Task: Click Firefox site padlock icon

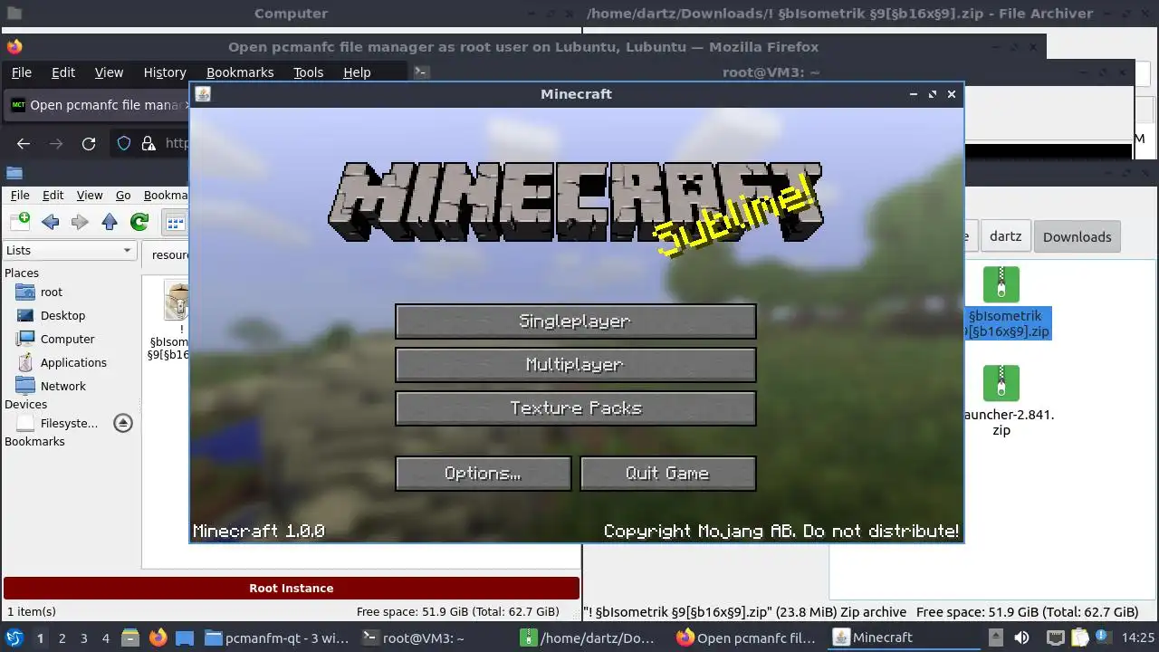Action: click(x=149, y=143)
